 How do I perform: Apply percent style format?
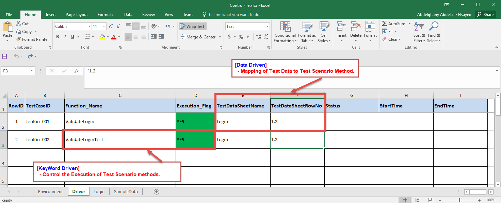coord(241,37)
